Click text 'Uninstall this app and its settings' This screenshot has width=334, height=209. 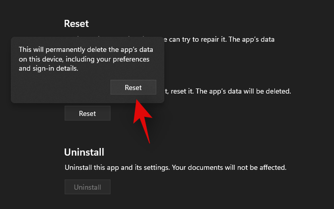[x=118, y=167]
